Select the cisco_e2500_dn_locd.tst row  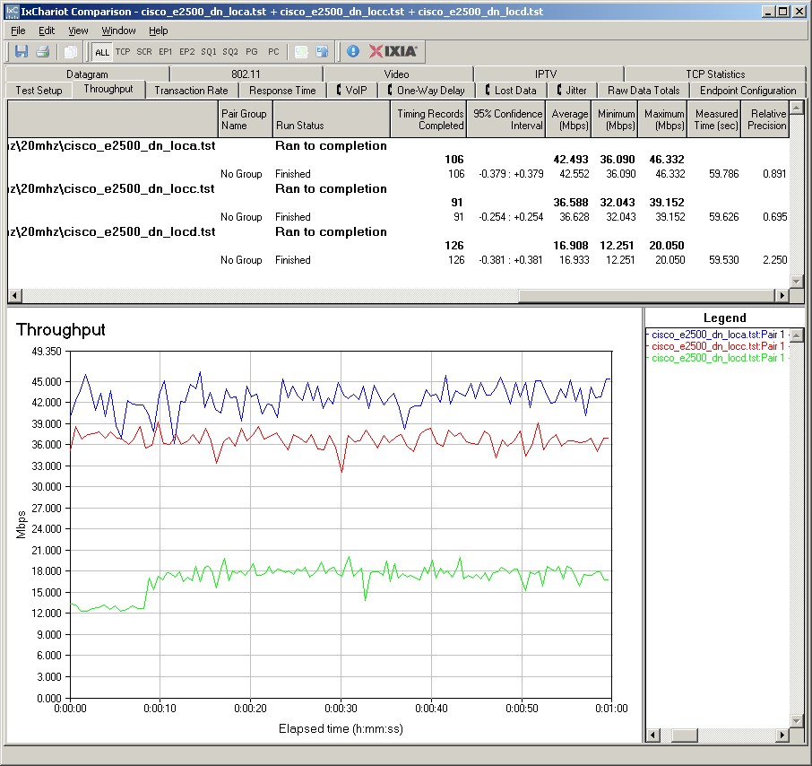pos(398,231)
